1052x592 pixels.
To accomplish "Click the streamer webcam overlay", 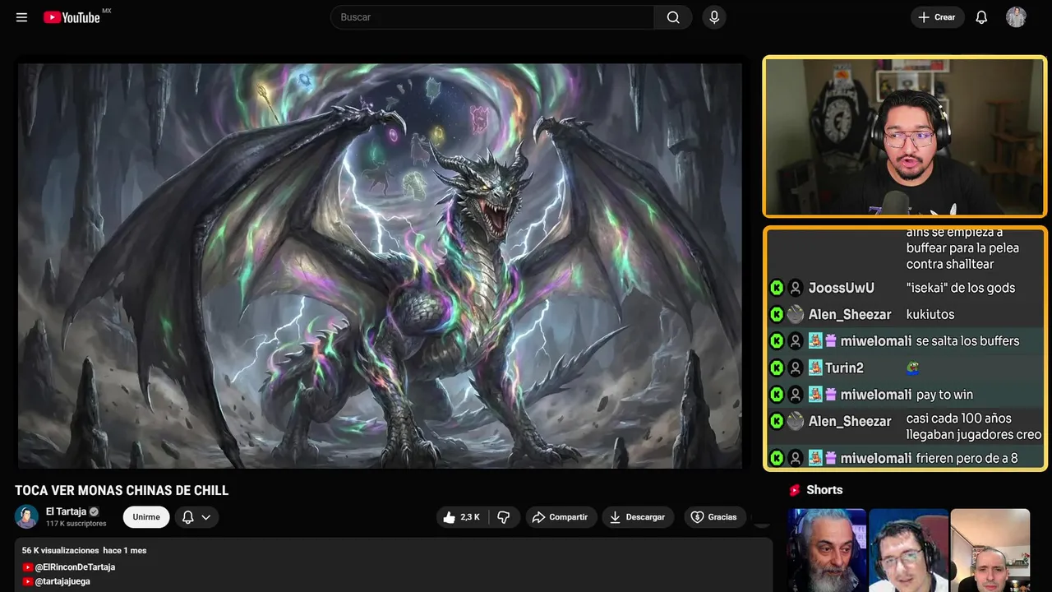I will tap(905, 136).
